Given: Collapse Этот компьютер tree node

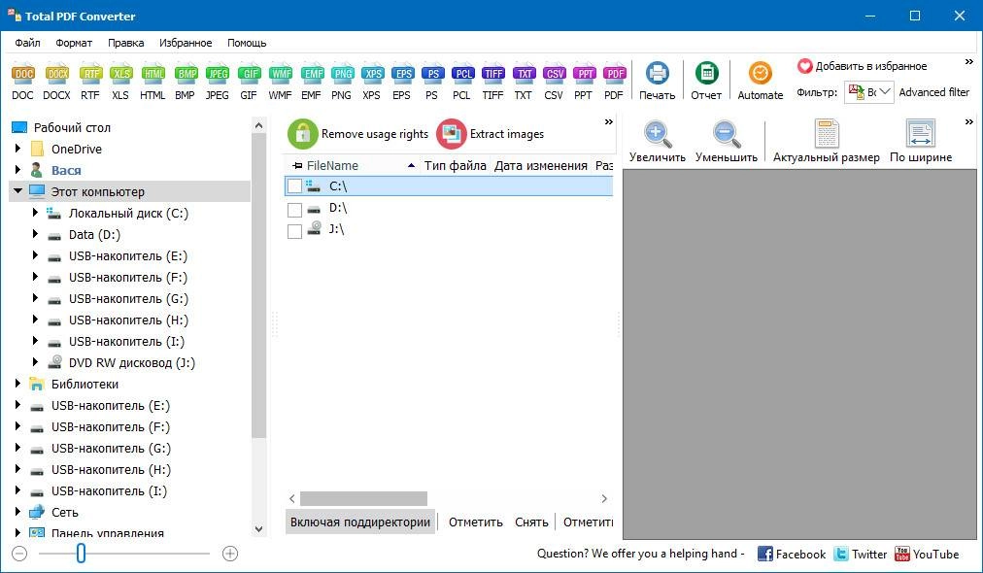Looking at the screenshot, I should click(x=18, y=190).
